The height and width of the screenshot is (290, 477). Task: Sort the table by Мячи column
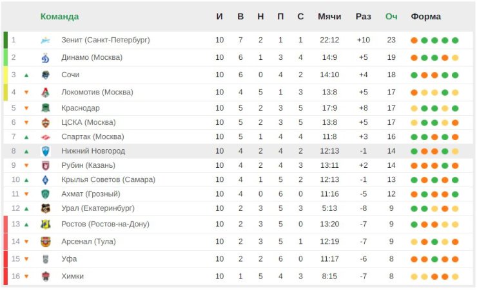[x=329, y=16]
